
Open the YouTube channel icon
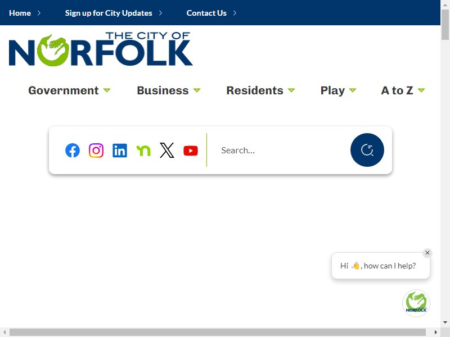pos(191,151)
